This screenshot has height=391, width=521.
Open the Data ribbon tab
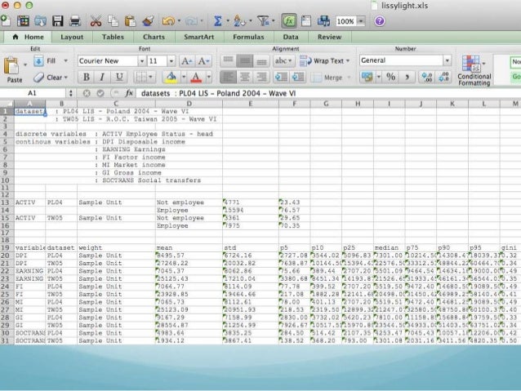click(291, 37)
